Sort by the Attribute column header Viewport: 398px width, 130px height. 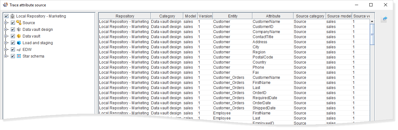pyautogui.click(x=273, y=16)
